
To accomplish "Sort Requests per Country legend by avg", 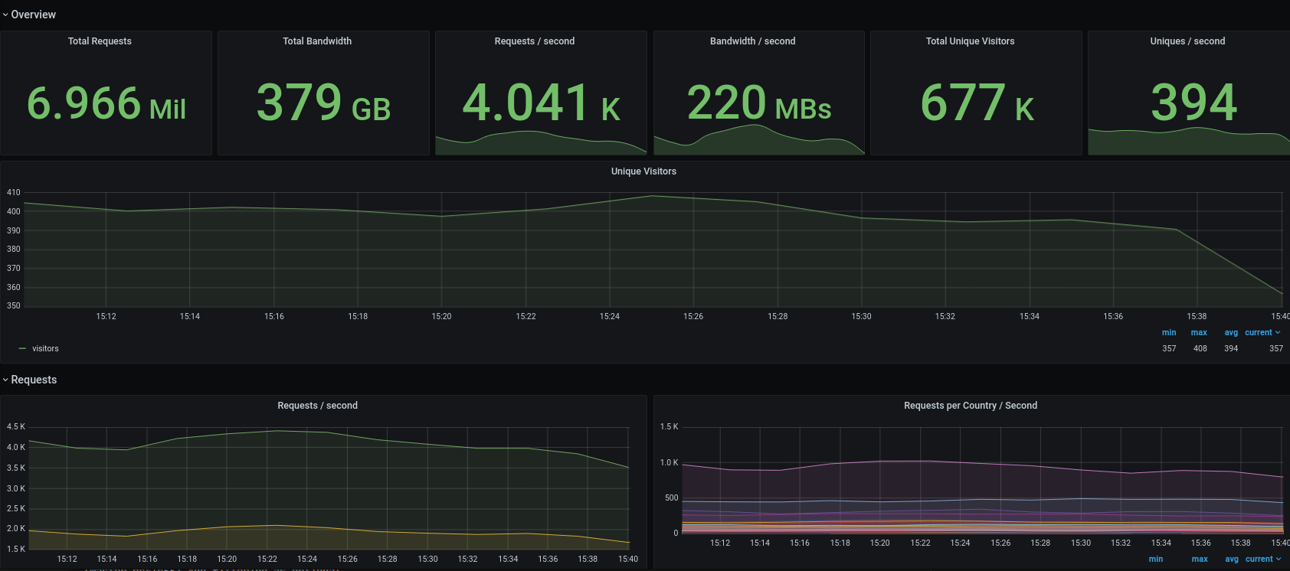I will point(1232,560).
